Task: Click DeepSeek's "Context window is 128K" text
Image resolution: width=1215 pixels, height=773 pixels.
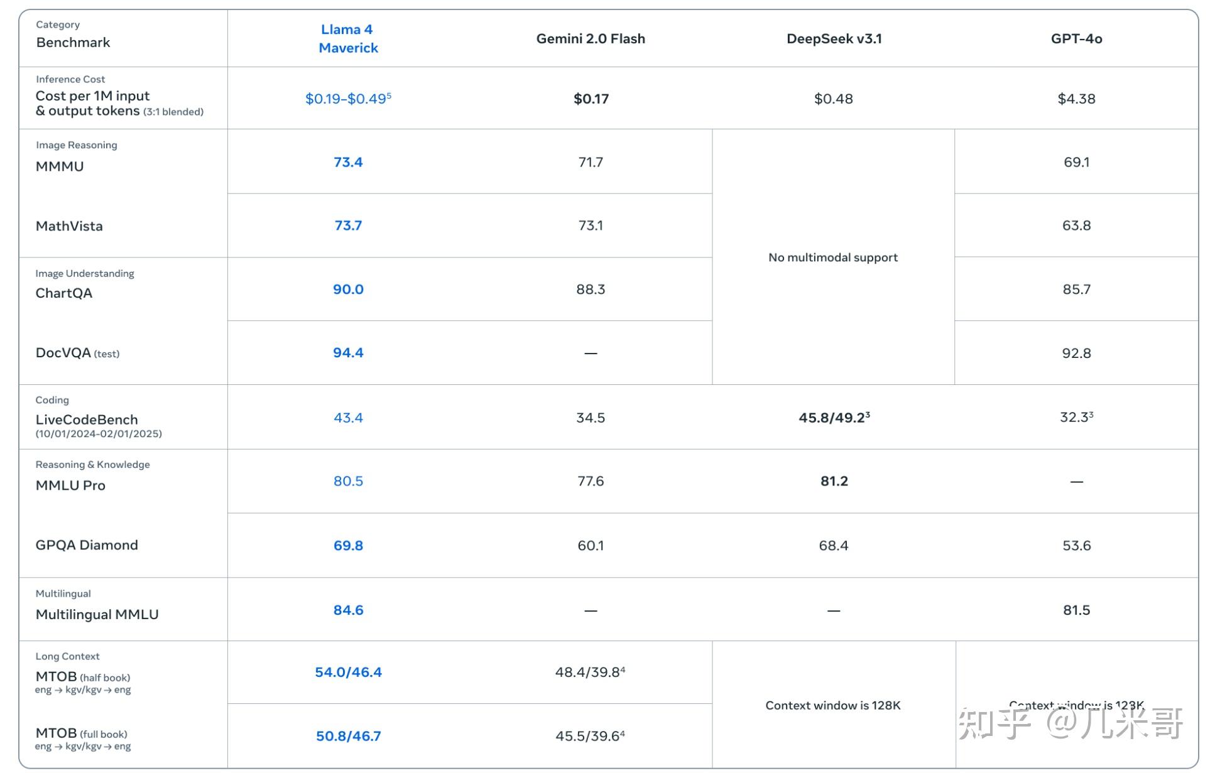Action: 833,705
